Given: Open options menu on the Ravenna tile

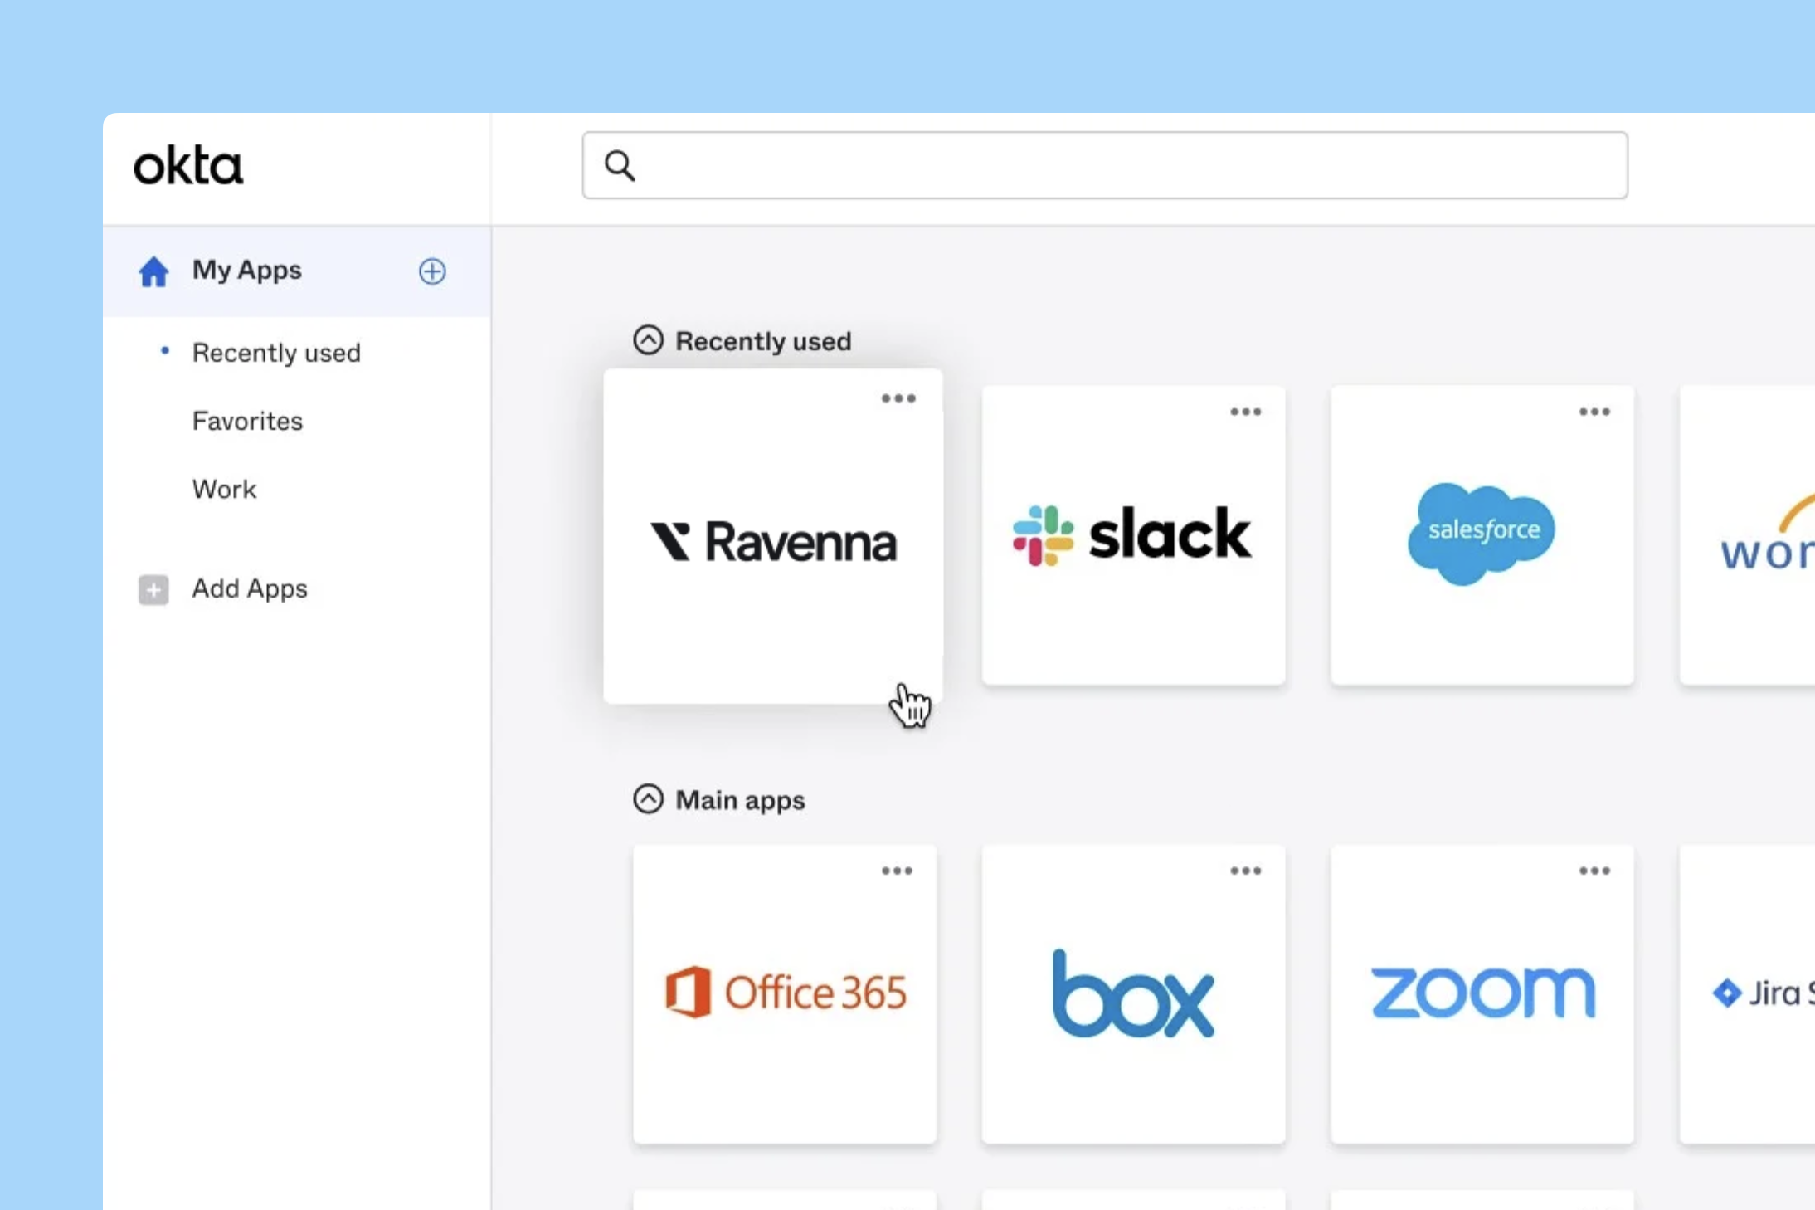Looking at the screenshot, I should click(x=898, y=398).
